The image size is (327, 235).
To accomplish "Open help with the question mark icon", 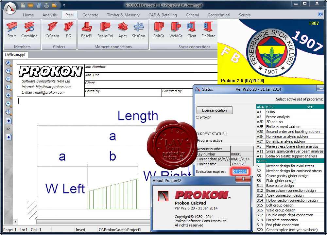I will (320, 14).
